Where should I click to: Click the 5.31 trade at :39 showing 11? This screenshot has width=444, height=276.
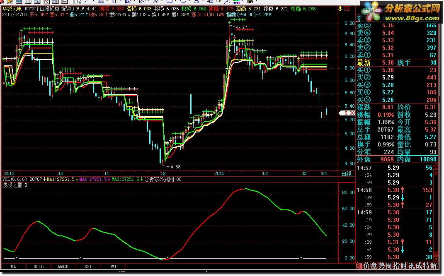click(395, 242)
